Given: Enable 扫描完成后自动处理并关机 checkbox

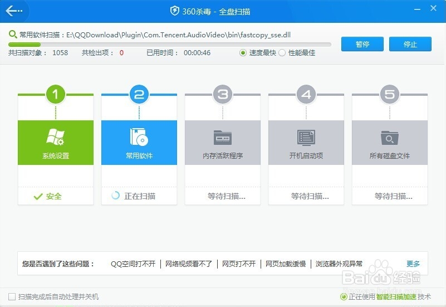Looking at the screenshot, I should 12,297.
